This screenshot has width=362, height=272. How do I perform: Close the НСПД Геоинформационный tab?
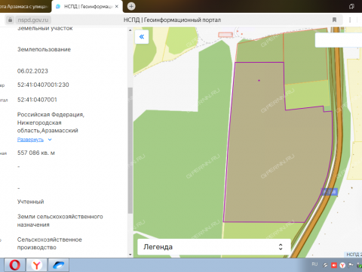point(117,7)
